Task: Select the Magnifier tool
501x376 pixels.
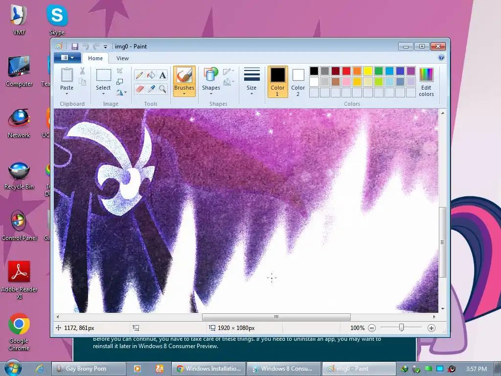Action: (x=162, y=89)
